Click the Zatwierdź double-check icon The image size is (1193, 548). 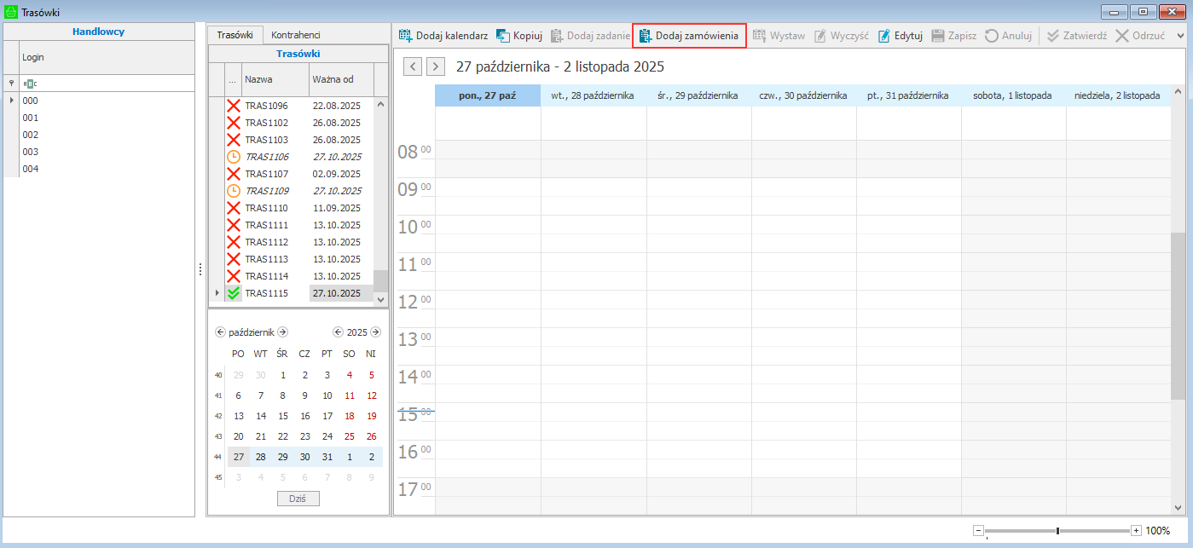(1053, 36)
